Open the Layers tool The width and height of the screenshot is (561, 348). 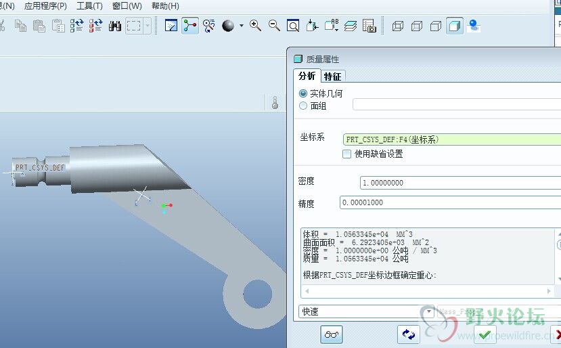[x=351, y=26]
